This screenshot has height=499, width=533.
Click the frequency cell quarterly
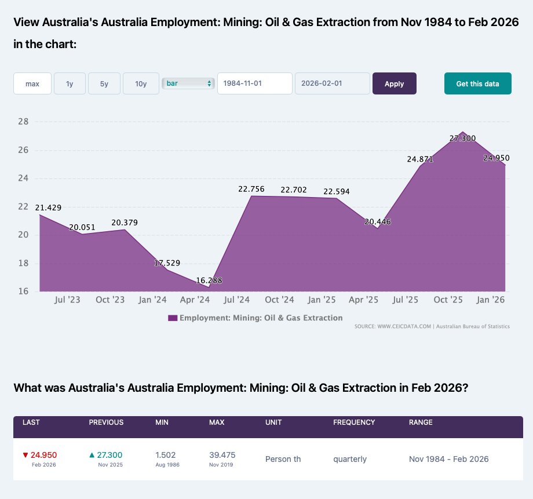350,459
